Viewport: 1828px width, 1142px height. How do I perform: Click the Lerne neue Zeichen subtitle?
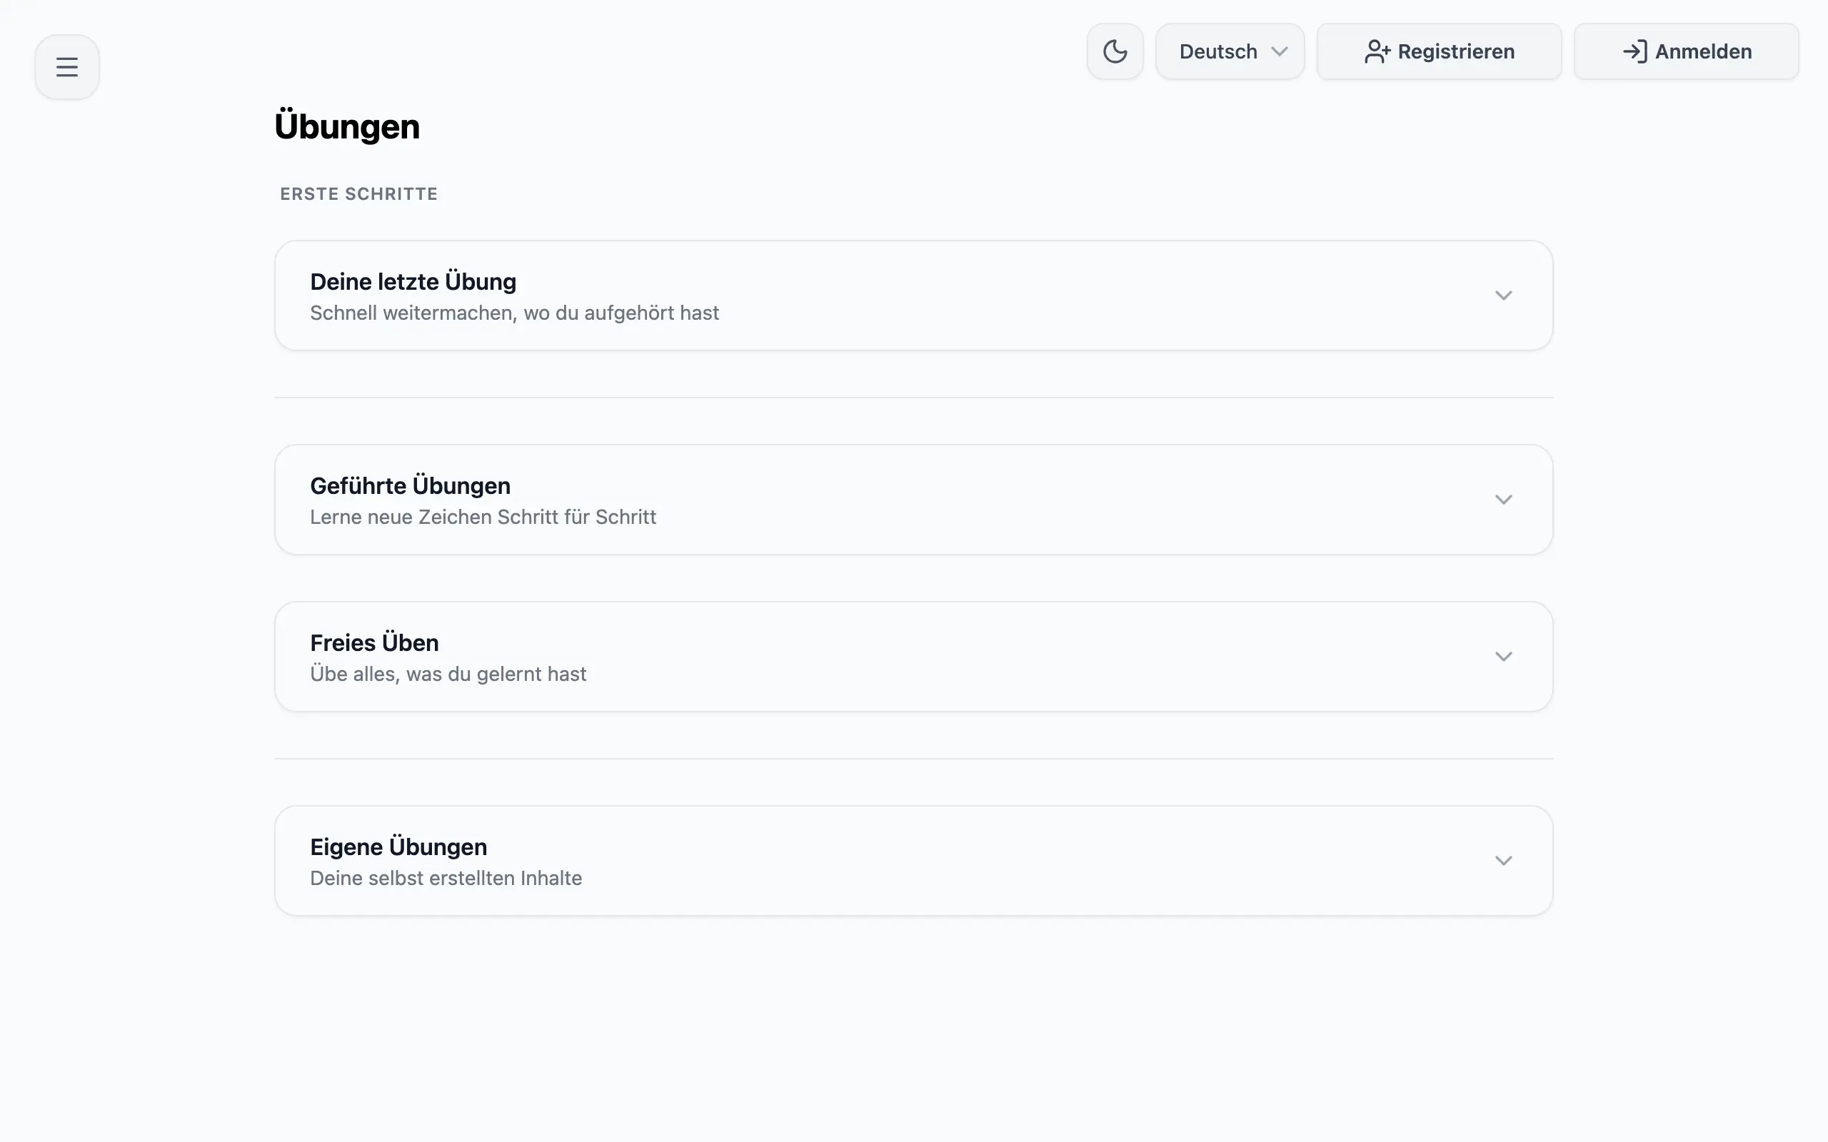point(483,517)
